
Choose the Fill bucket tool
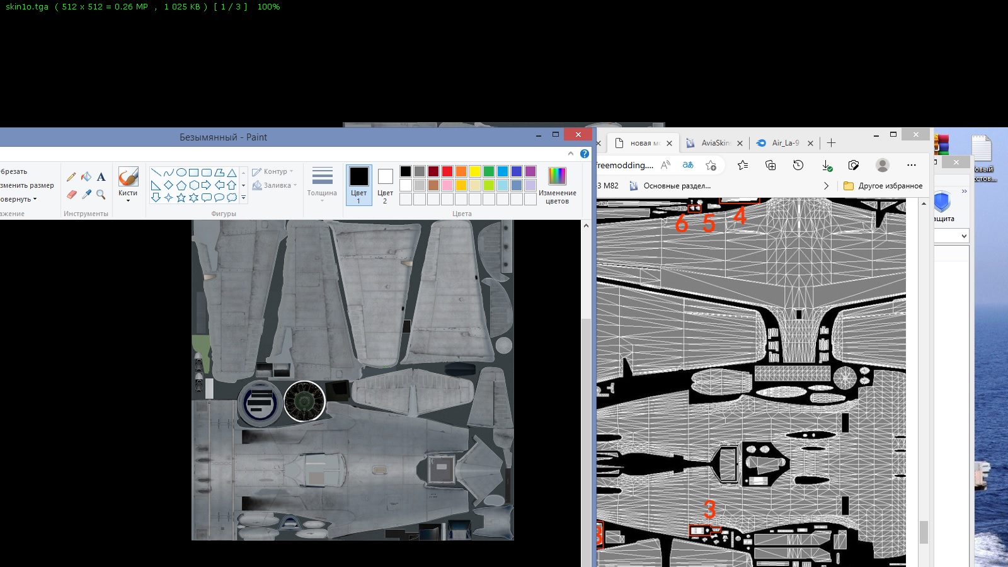pos(86,177)
